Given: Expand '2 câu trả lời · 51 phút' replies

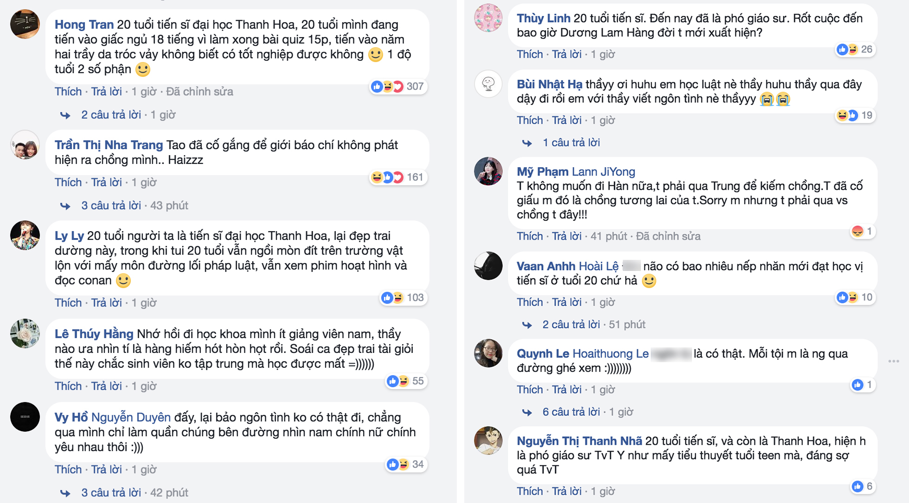Looking at the screenshot, I should [594, 324].
